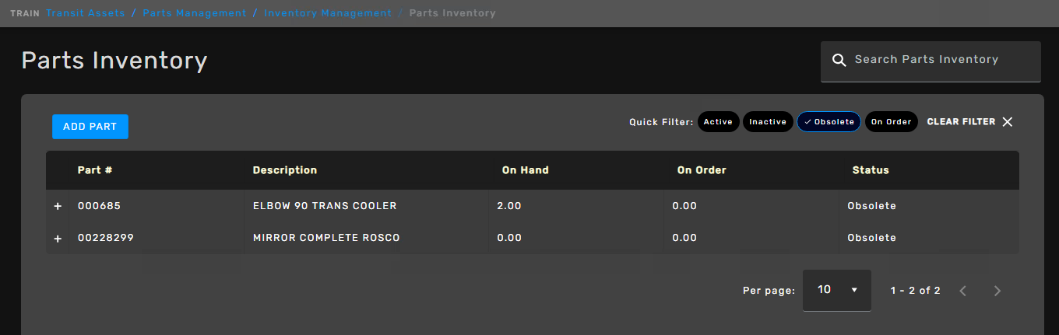
Task: Deselect the Obsolete quick filter
Action: click(x=829, y=122)
